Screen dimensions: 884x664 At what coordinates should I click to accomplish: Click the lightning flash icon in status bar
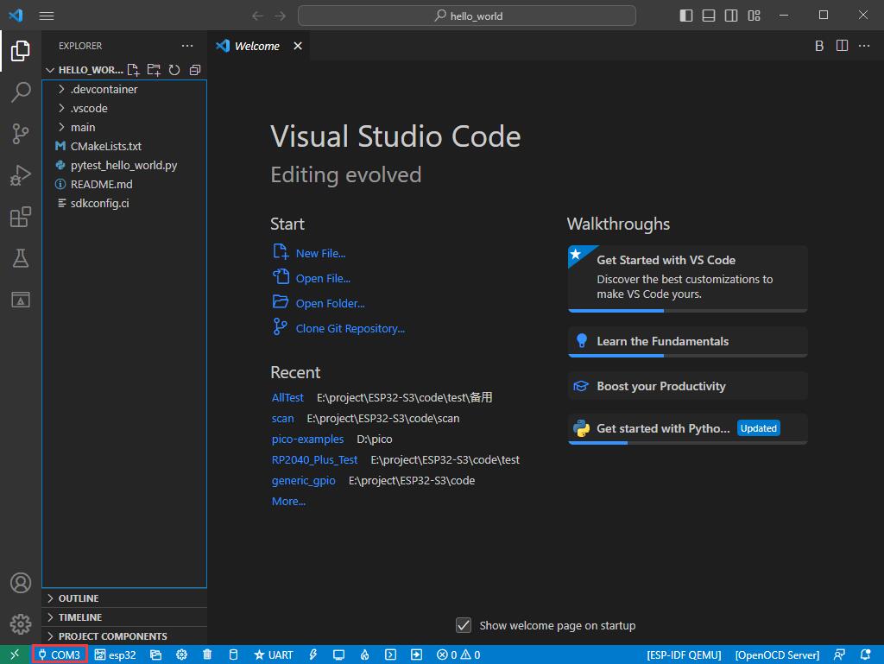[313, 655]
